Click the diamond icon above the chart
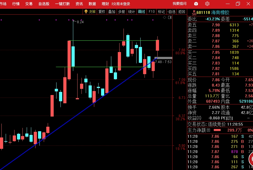The width and height of the screenshot is (253, 170). [x=164, y=17]
